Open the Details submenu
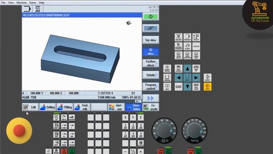The image size is (273, 154). point(151,75)
